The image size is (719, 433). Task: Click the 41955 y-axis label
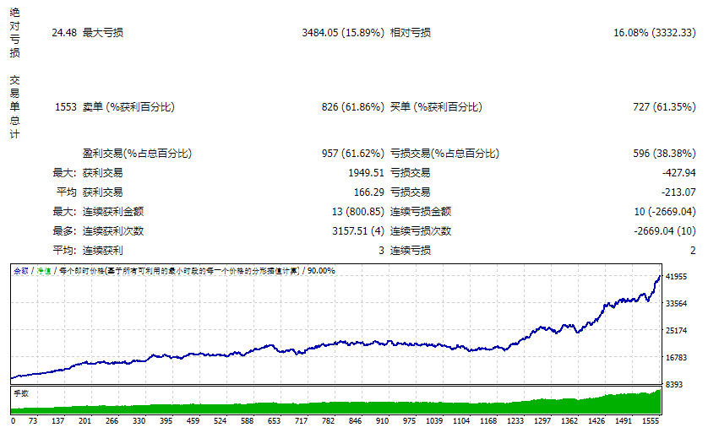(677, 277)
